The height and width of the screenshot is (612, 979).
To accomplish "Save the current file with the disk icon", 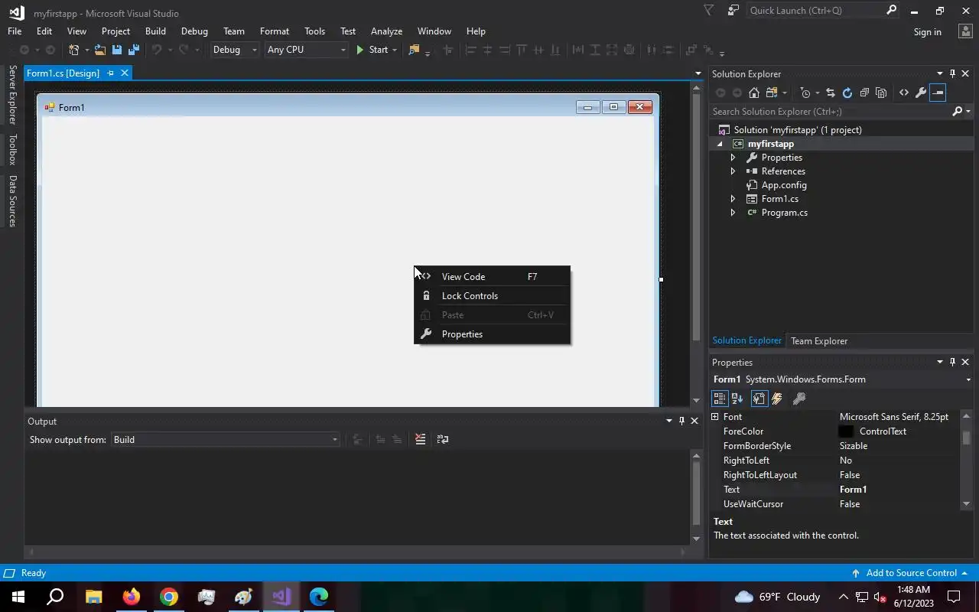I will coord(117,50).
